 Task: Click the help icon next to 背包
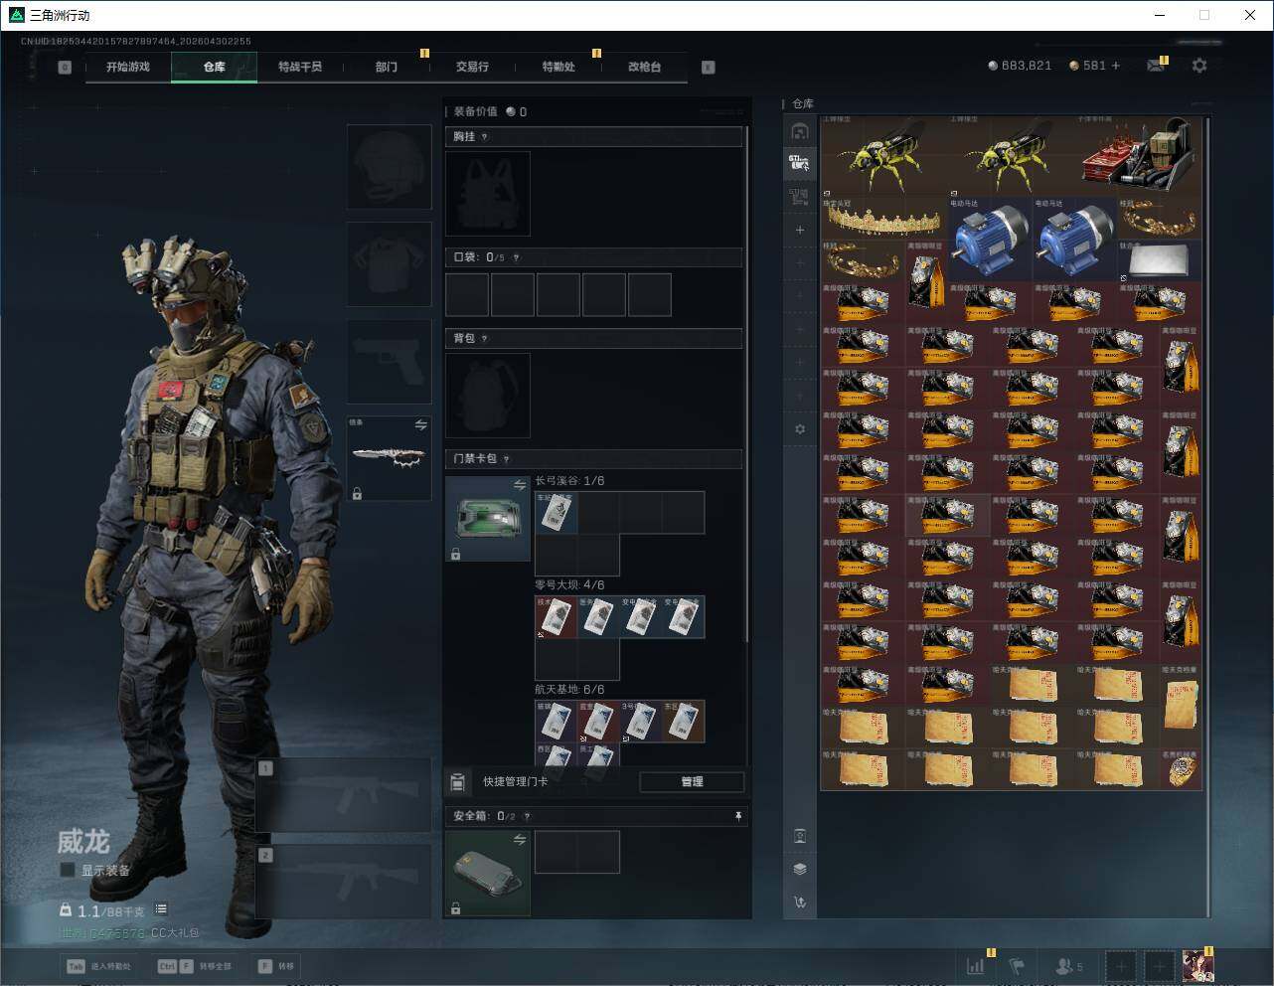point(485,339)
